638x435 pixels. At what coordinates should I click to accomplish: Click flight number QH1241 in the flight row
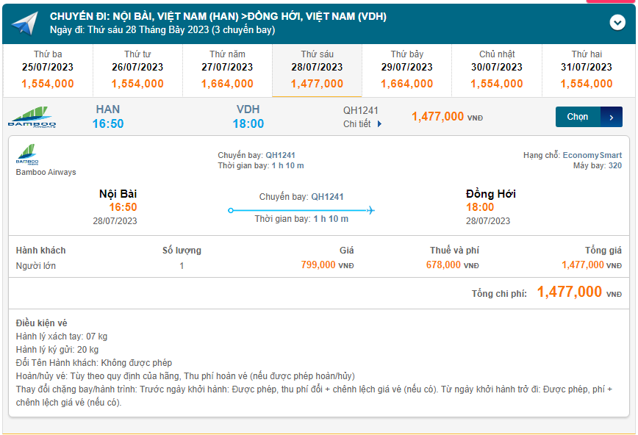pyautogui.click(x=360, y=111)
